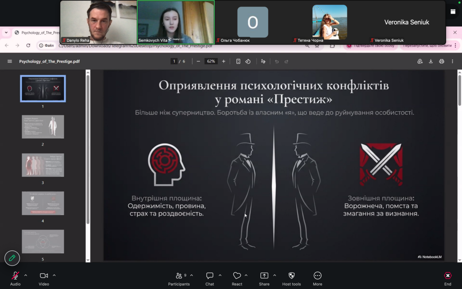Open the Psychology_of_The_Prestige browser tab
Screen dimensions: 462x289
pos(37,33)
